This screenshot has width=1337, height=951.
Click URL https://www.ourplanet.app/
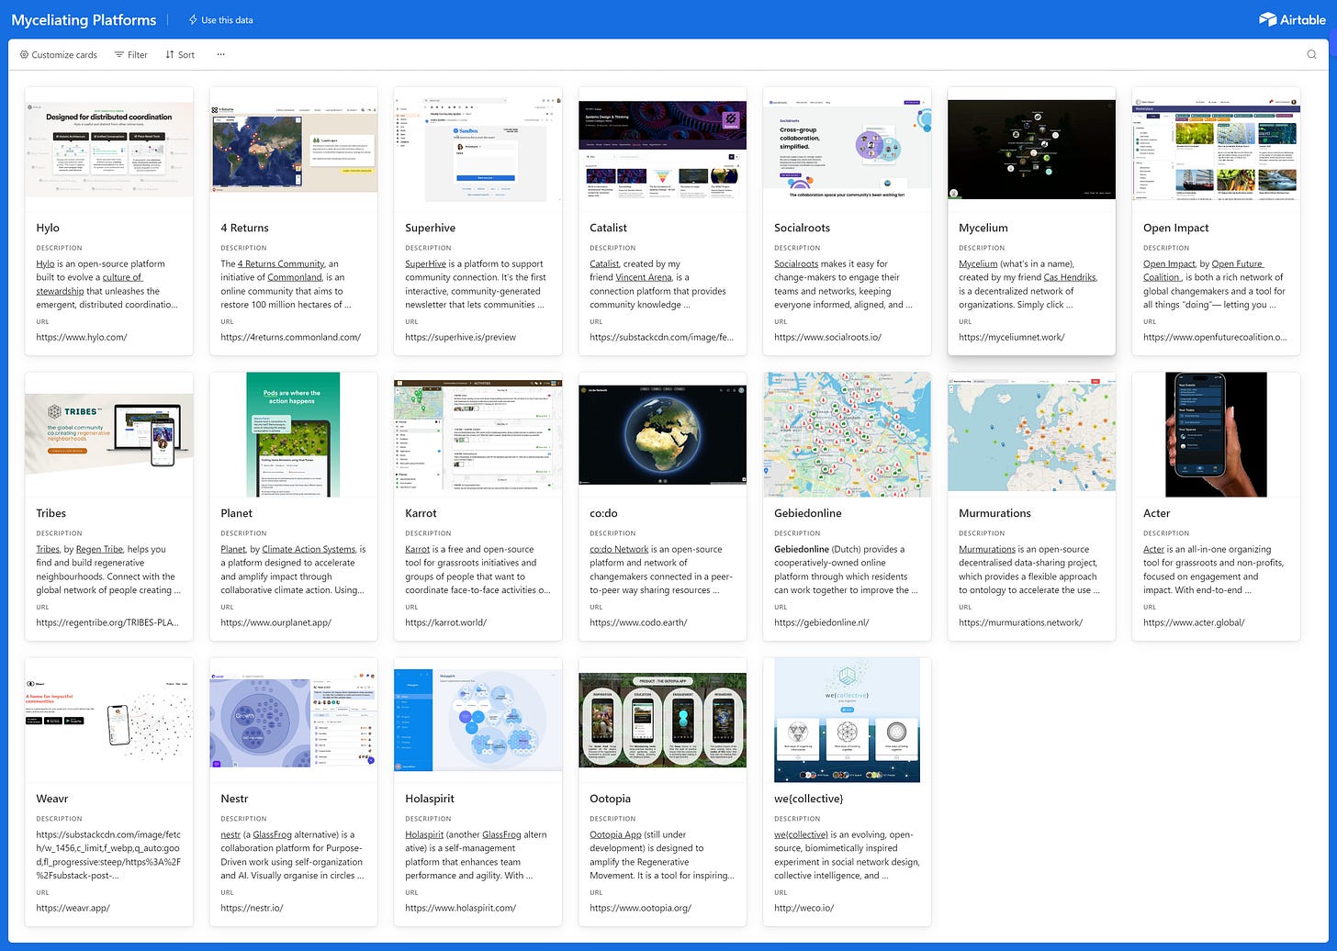tap(275, 622)
